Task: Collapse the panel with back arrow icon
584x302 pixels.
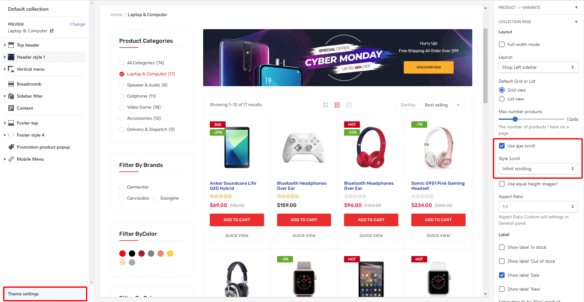Action: click(576, 7)
